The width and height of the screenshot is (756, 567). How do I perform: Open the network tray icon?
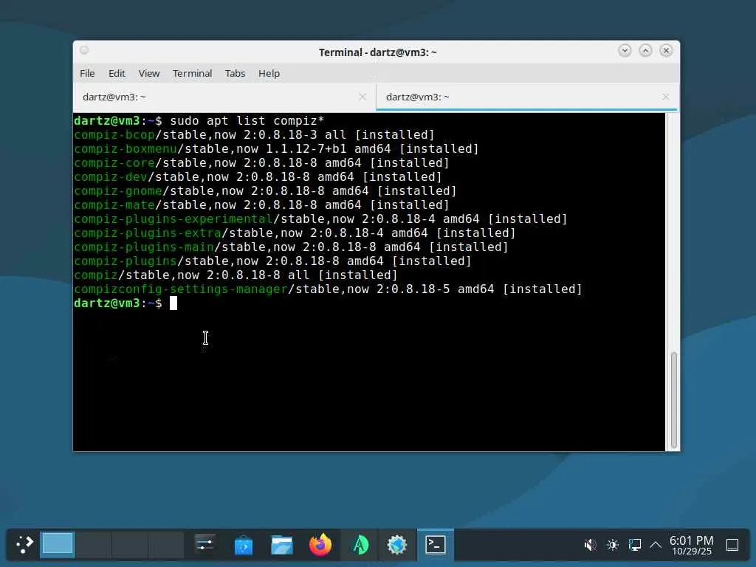(x=634, y=546)
